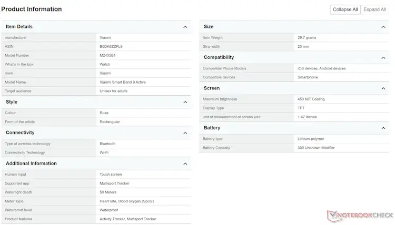Click the ASIN value B0DK6ZZFL9

[111, 46]
